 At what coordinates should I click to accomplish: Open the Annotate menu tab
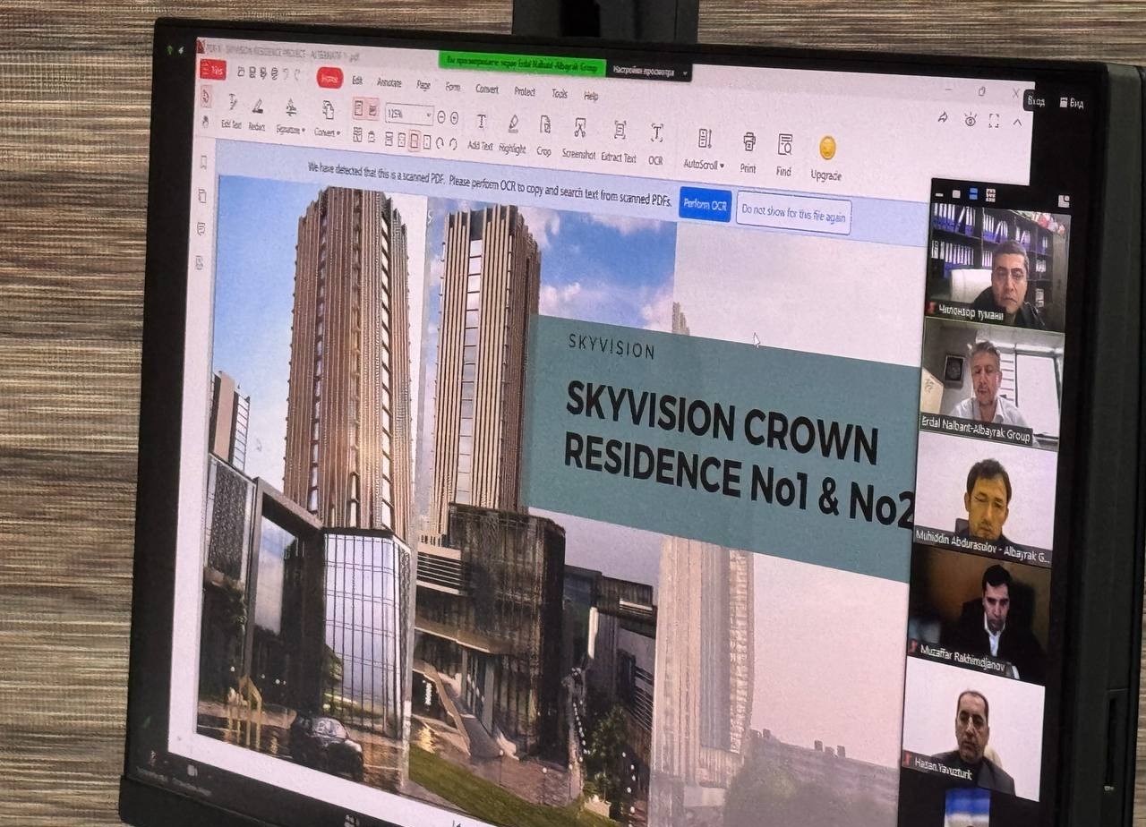point(389,82)
